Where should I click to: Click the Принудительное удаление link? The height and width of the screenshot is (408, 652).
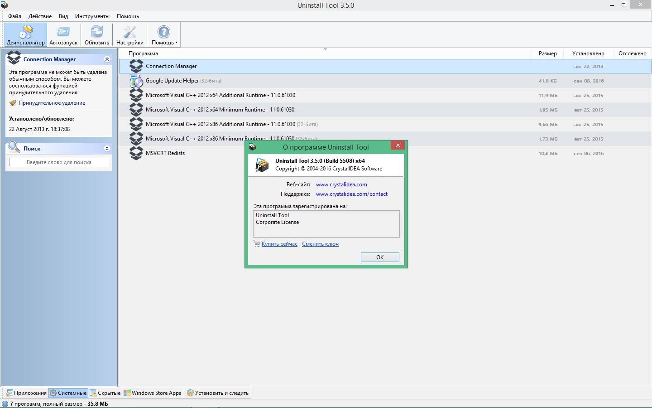[52, 103]
